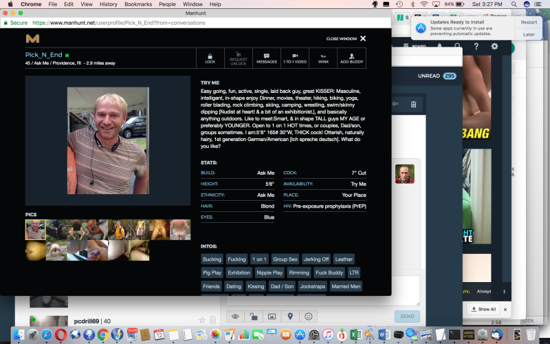Open the View menu
Screen dimensions: 550x344
[x=87, y=4]
